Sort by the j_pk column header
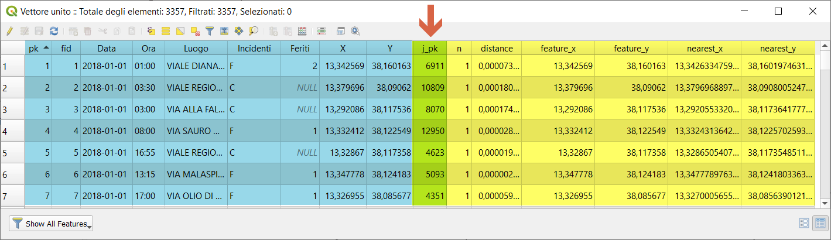The height and width of the screenshot is (240, 831). (x=430, y=49)
